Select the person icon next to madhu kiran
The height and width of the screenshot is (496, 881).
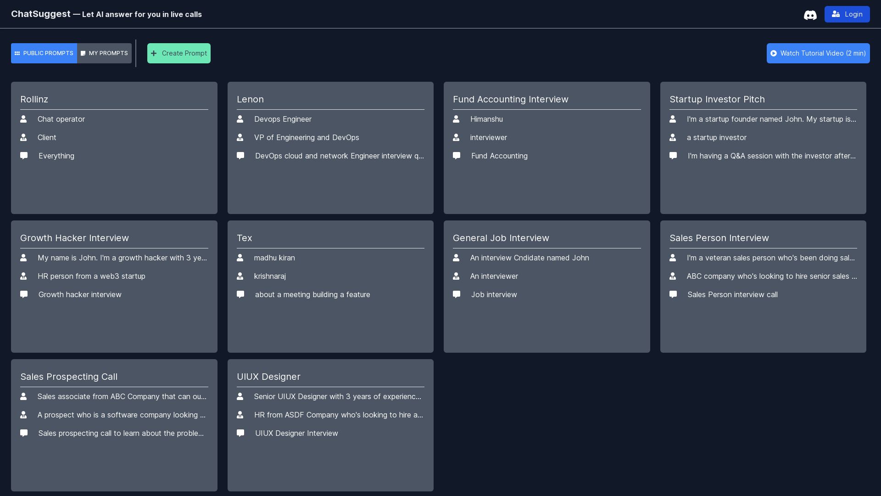[240, 258]
